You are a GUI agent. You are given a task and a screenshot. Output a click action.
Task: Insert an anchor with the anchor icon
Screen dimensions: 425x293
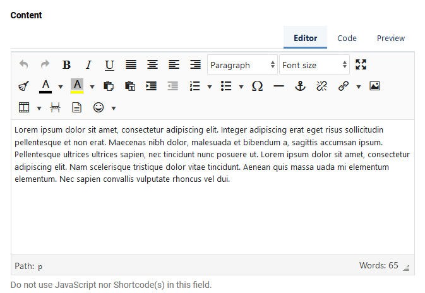coord(300,86)
